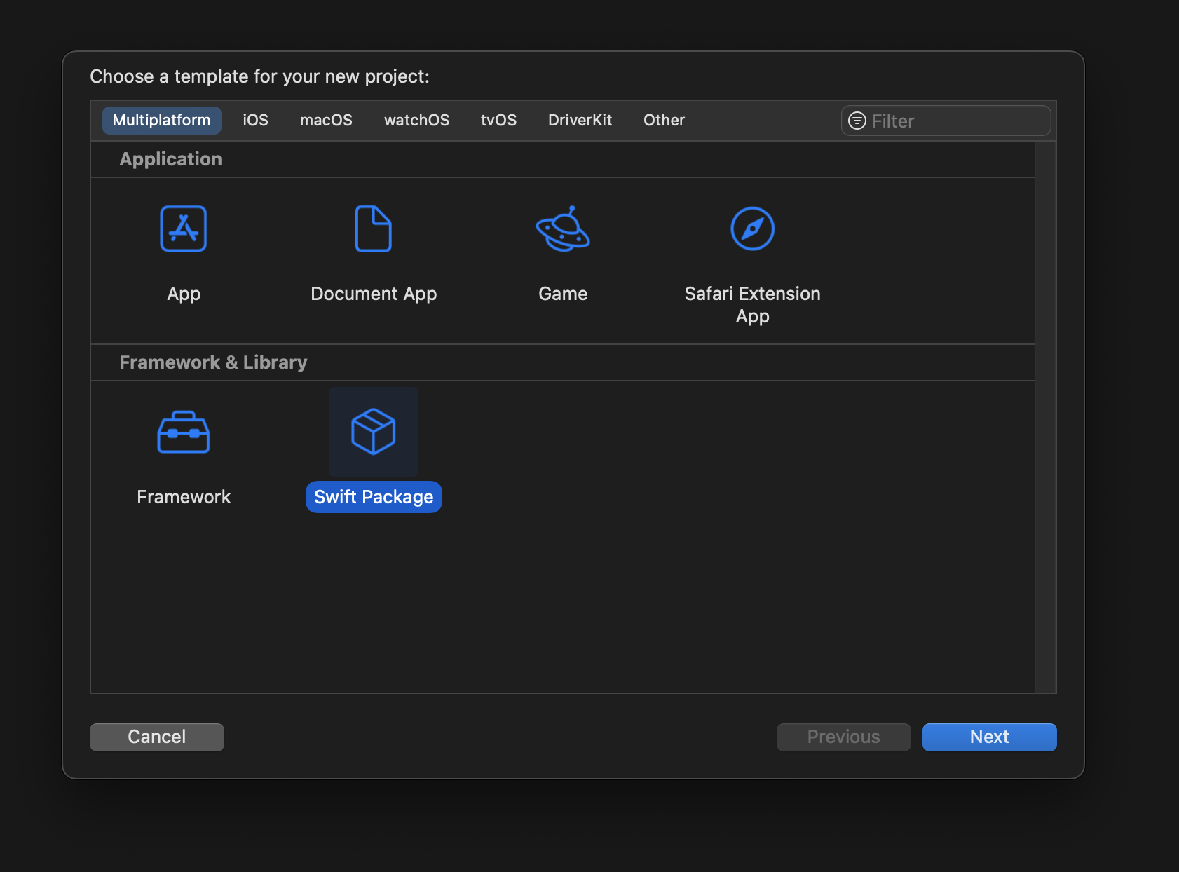Click the filter icon in search field

[857, 121]
